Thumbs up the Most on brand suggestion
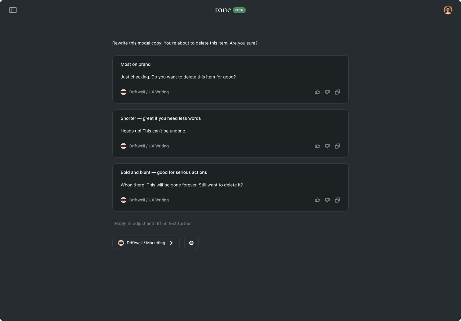Image resolution: width=461 pixels, height=321 pixels. coord(317,92)
